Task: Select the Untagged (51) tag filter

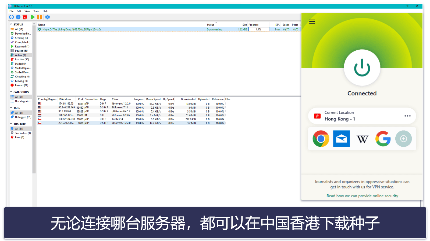Action: [21, 117]
